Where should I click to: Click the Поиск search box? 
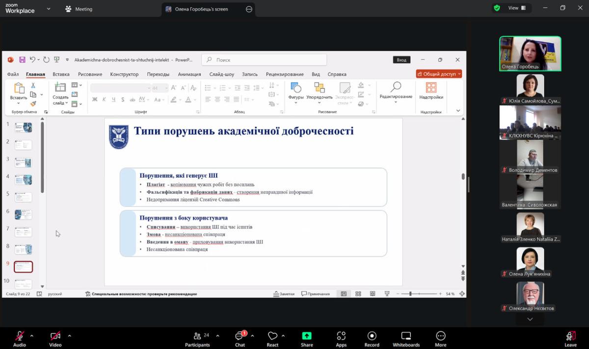265,60
